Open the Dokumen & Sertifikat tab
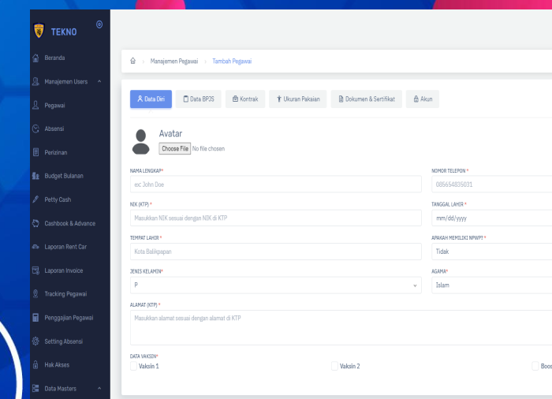Screen dimensions: 552x399 pos(366,99)
